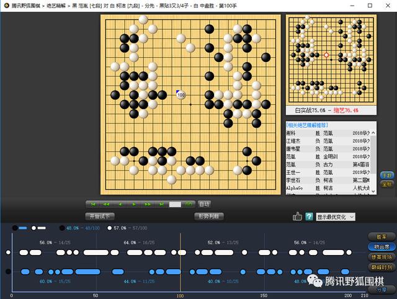Click the move 100 marker on the timeline

[180, 296]
